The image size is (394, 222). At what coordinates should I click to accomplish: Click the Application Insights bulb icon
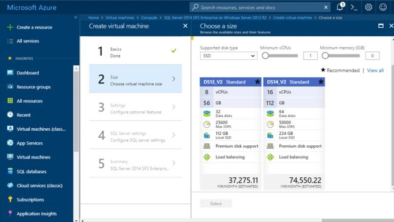[x=10, y=213]
